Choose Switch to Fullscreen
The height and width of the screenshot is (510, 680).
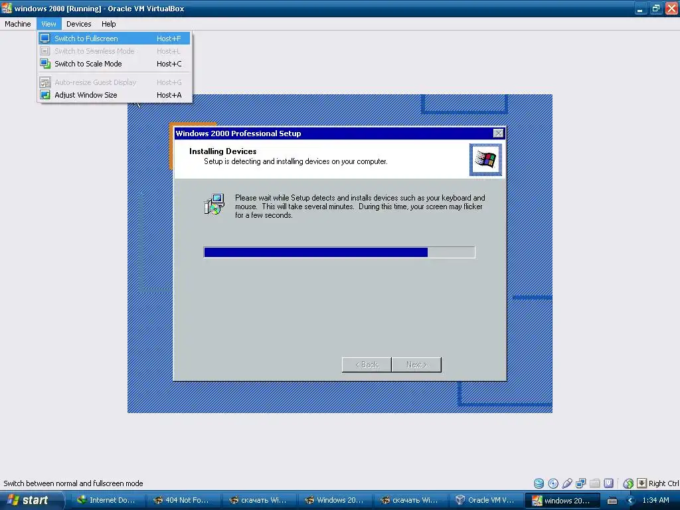(x=114, y=38)
